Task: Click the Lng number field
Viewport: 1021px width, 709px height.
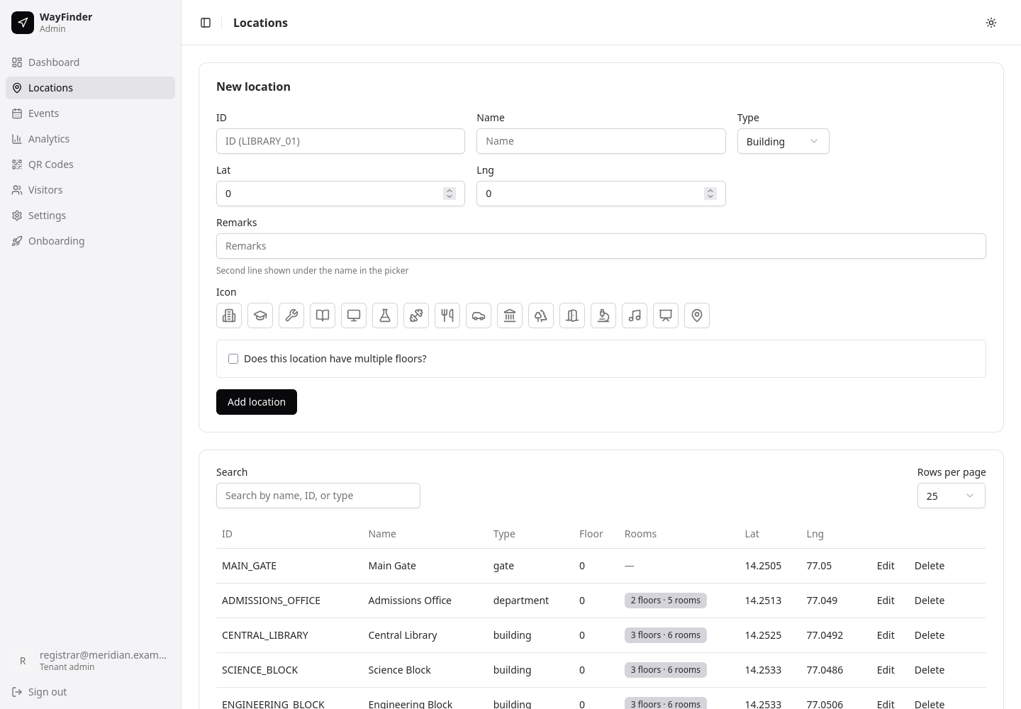Action: 601,194
